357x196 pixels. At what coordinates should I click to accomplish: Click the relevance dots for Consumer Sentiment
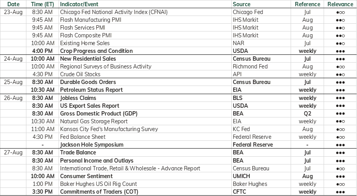click(340, 177)
